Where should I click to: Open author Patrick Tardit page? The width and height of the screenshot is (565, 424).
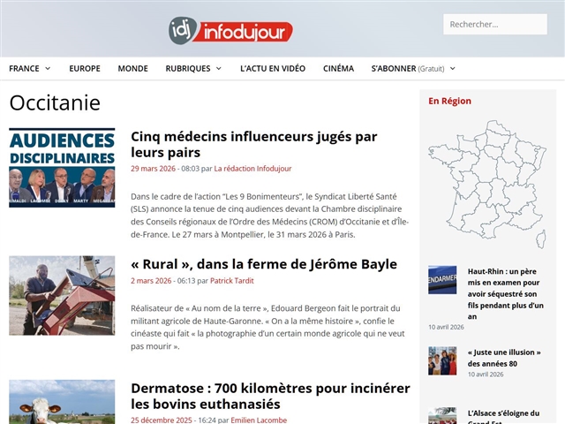pyautogui.click(x=232, y=281)
